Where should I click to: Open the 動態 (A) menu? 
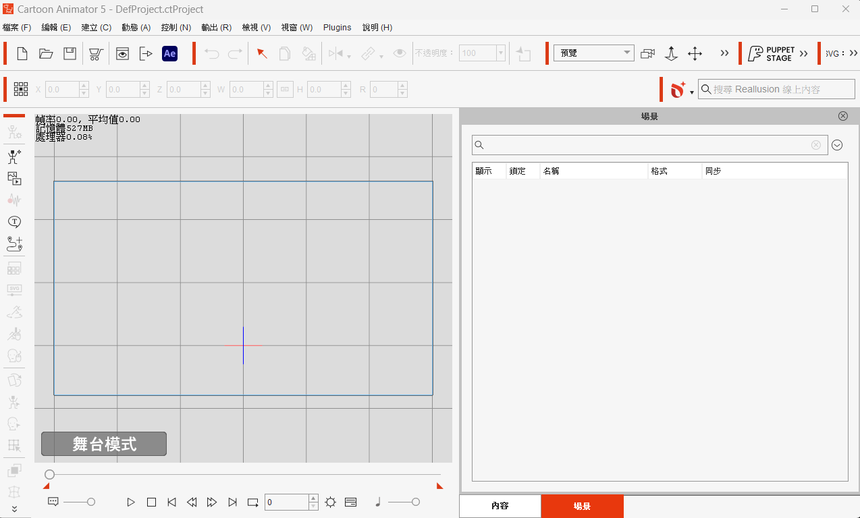tap(136, 28)
